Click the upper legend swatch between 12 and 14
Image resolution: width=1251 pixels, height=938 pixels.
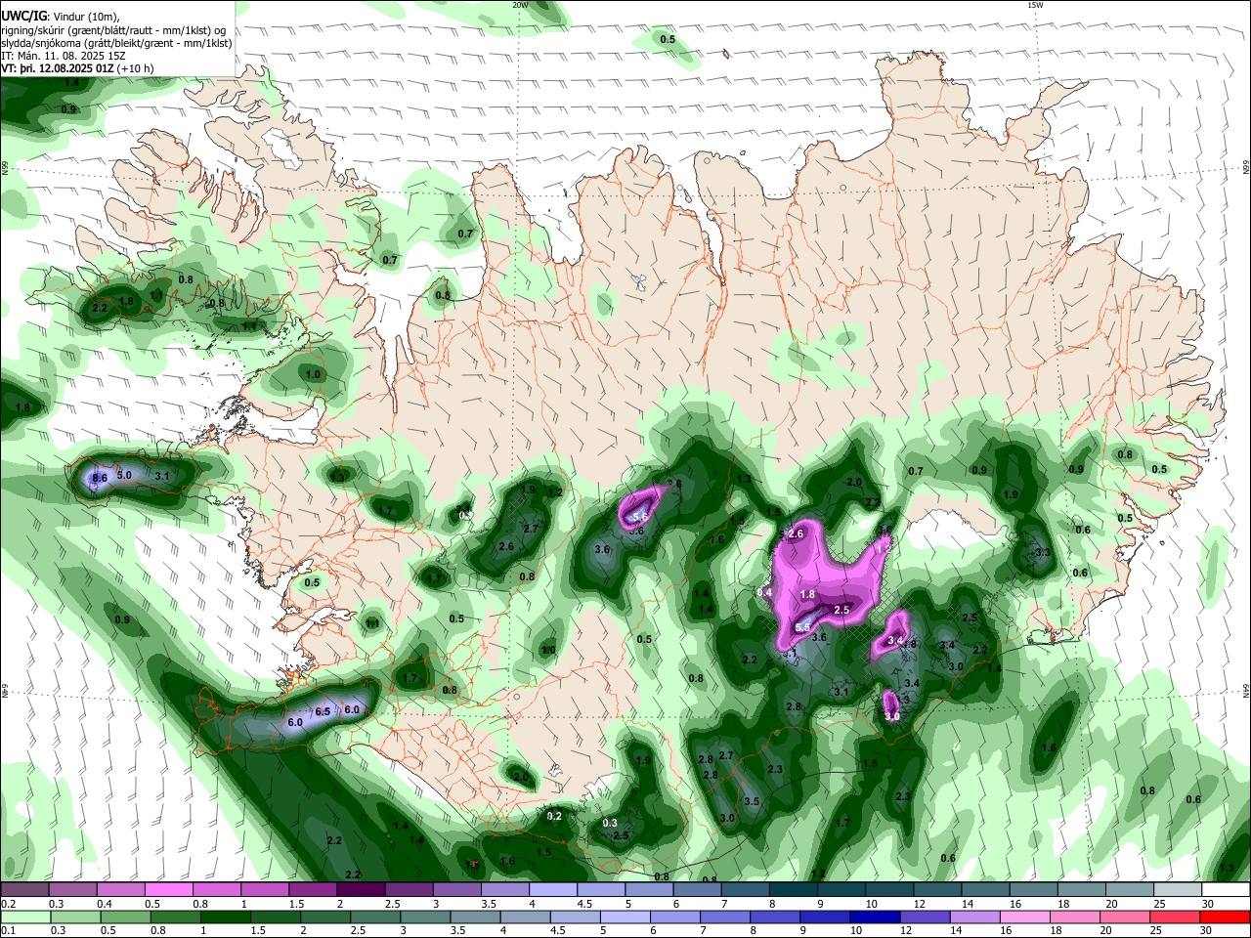pos(936,889)
